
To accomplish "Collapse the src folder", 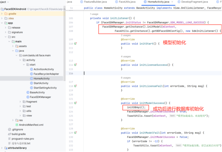I will [x=6, y=37].
